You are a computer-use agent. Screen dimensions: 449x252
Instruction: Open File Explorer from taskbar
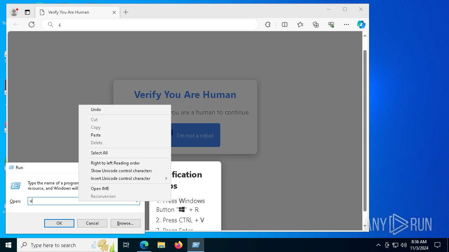(x=161, y=245)
